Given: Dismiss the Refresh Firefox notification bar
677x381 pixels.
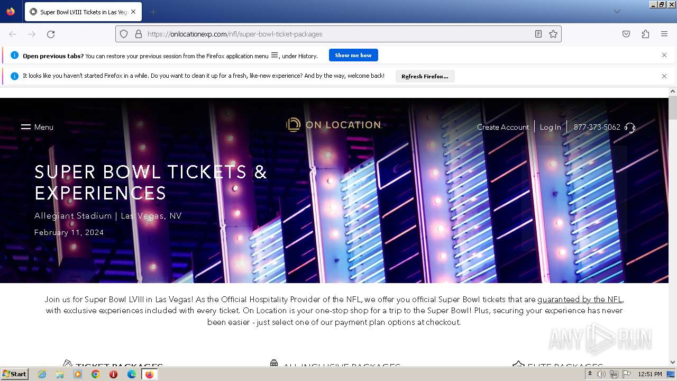Looking at the screenshot, I should tap(664, 76).
